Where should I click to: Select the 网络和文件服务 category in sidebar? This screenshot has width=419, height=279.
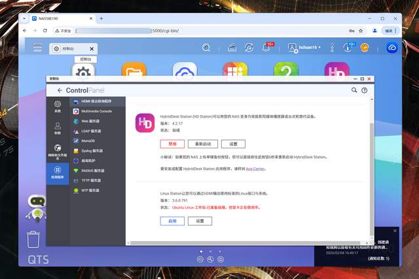(x=58, y=152)
